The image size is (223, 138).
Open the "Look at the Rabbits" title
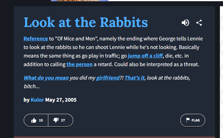click(x=86, y=22)
